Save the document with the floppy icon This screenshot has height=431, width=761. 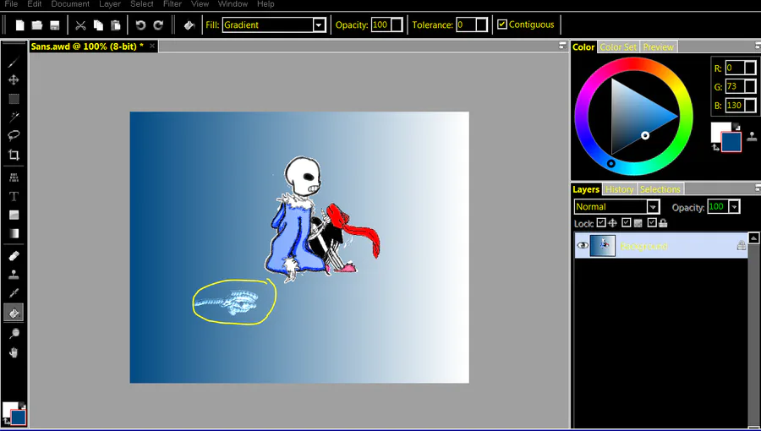(x=54, y=25)
